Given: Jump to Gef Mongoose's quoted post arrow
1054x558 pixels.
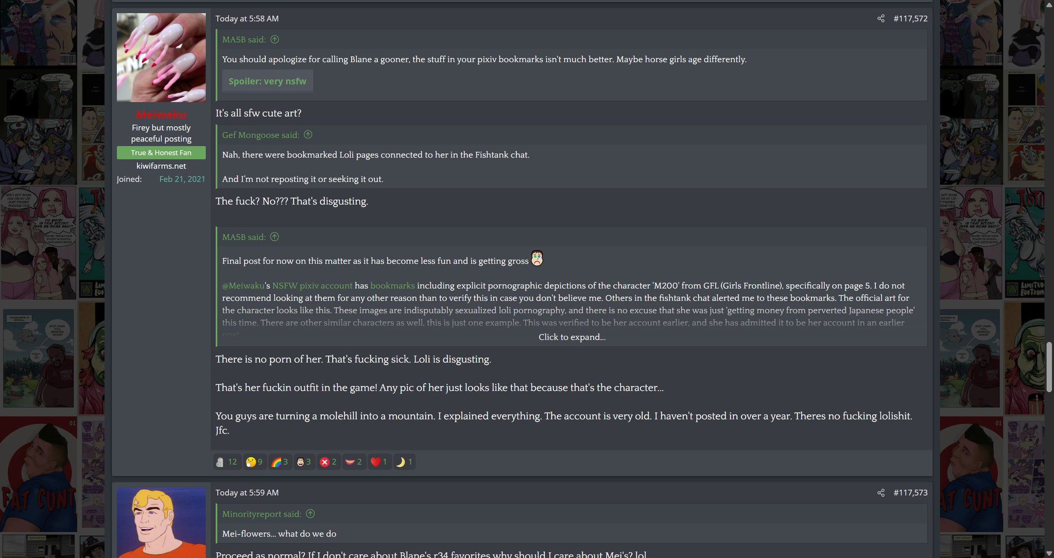Looking at the screenshot, I should [x=308, y=135].
